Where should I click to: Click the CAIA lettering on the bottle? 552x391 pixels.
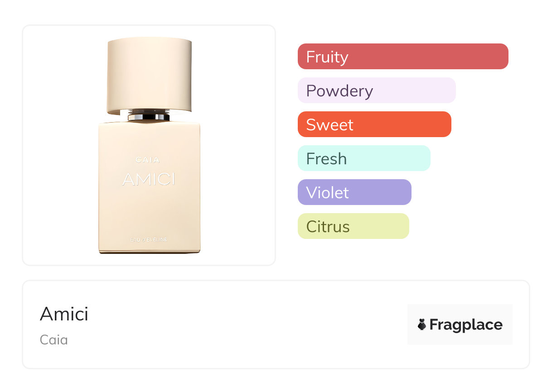coord(148,160)
